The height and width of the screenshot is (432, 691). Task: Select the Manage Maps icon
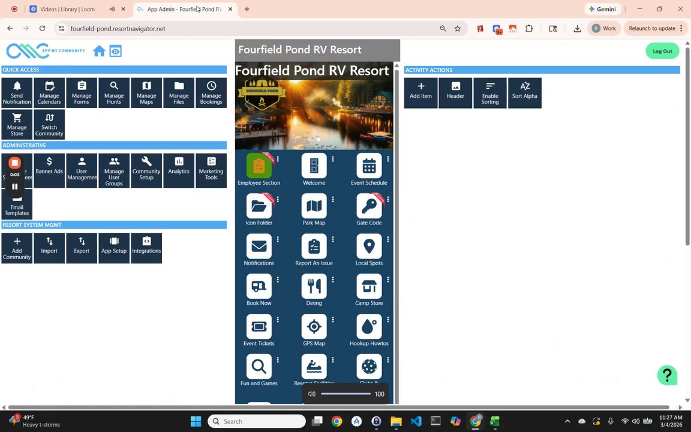coord(146,93)
